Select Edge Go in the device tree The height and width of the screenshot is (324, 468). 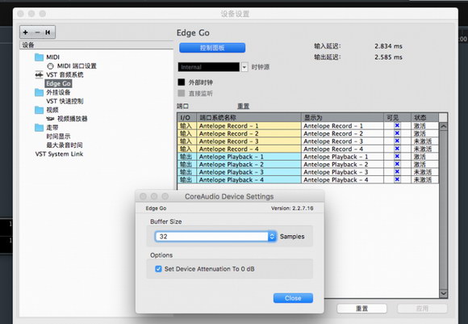pos(58,84)
